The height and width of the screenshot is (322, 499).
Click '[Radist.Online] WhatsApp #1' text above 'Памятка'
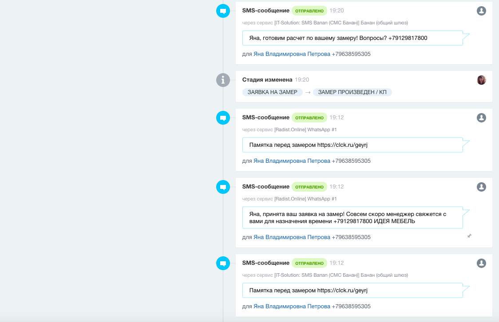click(305, 130)
